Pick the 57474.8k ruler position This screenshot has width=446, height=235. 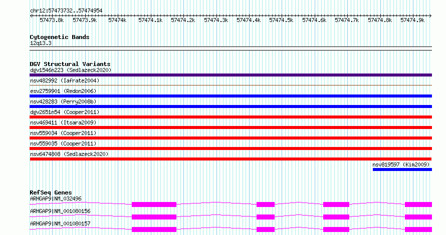pos(380,20)
